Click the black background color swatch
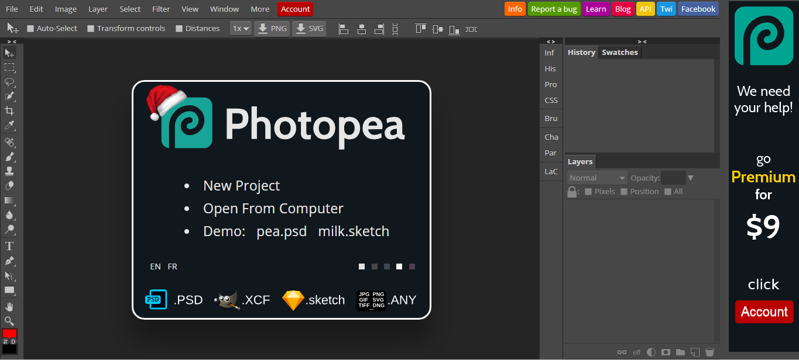The width and height of the screenshot is (799, 360). click(9, 349)
